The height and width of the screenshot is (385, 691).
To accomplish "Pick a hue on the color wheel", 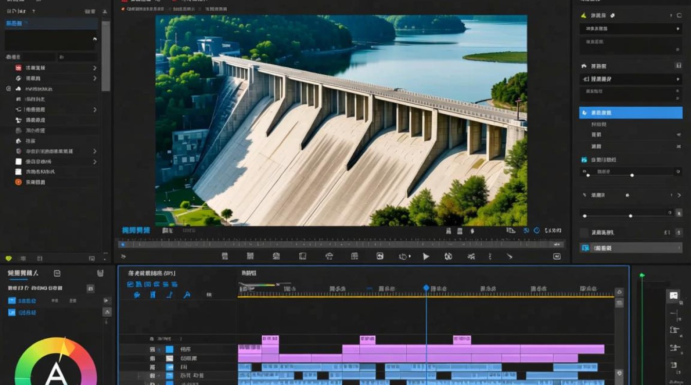I will click(56, 362).
